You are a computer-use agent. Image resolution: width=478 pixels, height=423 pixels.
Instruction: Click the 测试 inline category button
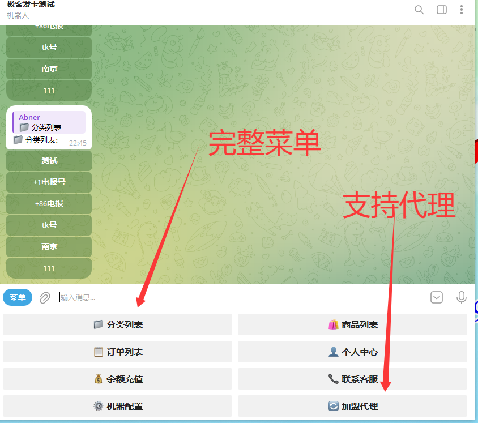[49, 161]
